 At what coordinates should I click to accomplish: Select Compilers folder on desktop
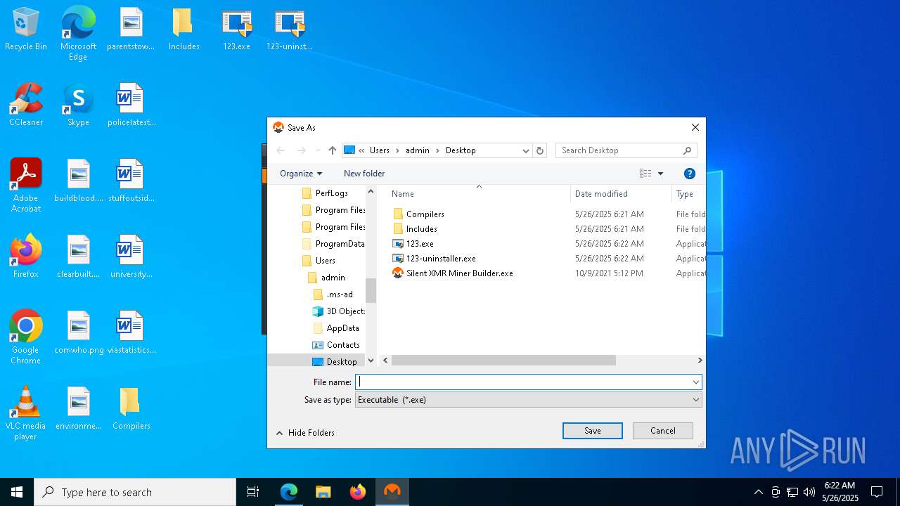point(131,409)
